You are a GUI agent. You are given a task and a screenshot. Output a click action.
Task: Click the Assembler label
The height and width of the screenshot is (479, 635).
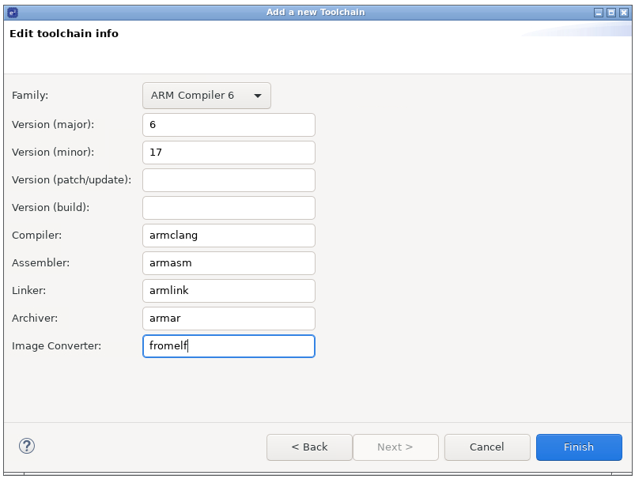pyautogui.click(x=40, y=263)
